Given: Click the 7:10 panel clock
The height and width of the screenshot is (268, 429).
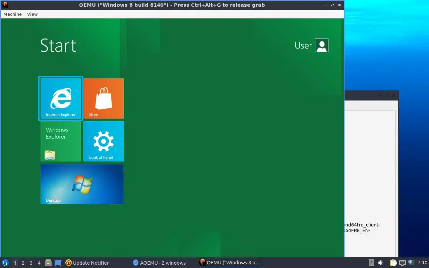Looking at the screenshot, I should pyautogui.click(x=422, y=263).
